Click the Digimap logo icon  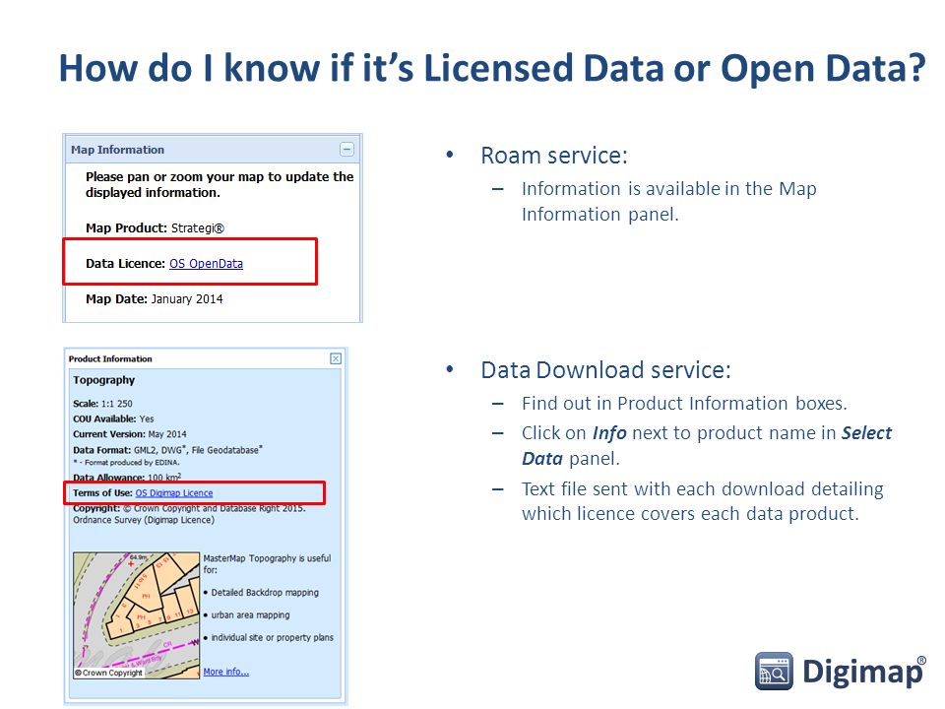pyautogui.click(x=774, y=671)
